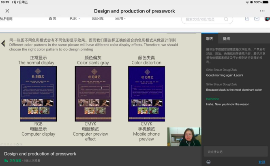Click the RGB normal display poster
The width and height of the screenshot is (270, 166).
(x=38, y=94)
